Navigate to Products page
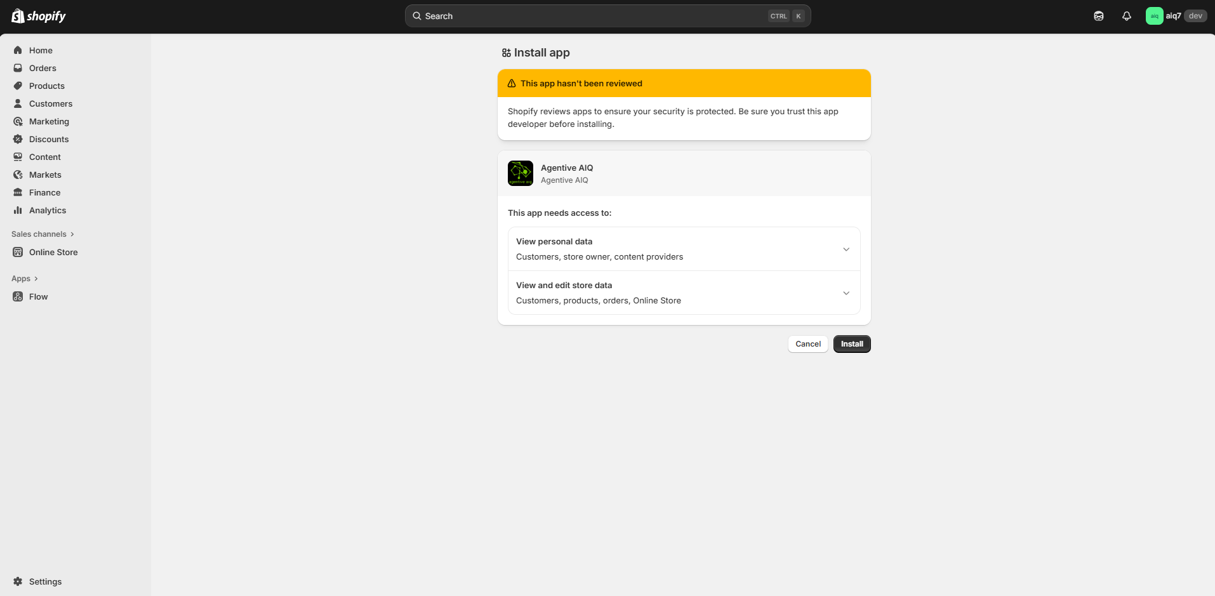 pyautogui.click(x=47, y=86)
